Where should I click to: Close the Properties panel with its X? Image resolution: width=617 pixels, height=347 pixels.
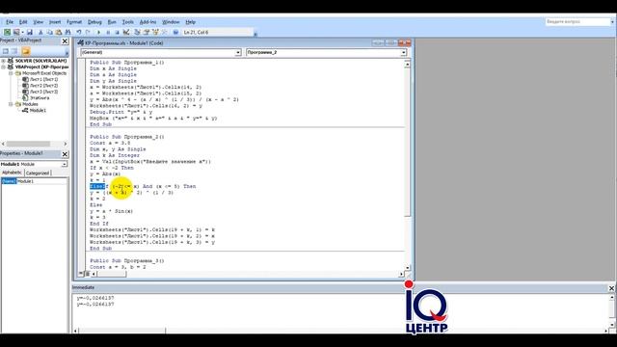(65, 154)
